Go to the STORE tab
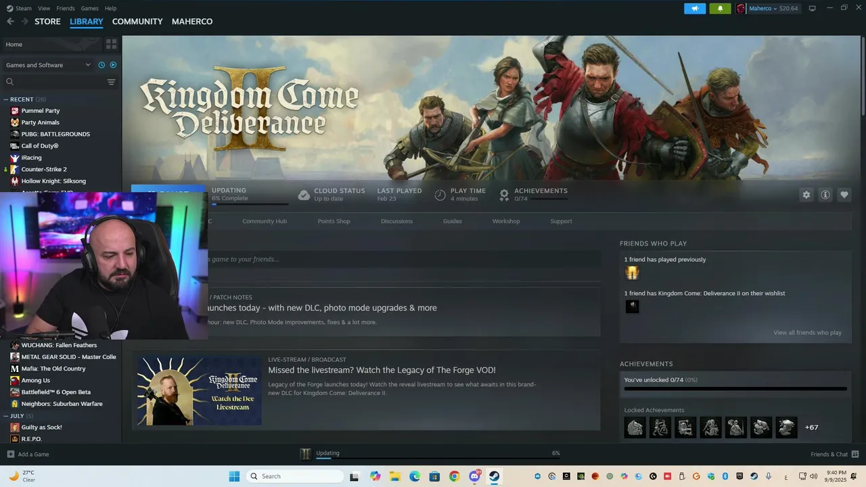The height and width of the screenshot is (487, 866). tap(47, 22)
